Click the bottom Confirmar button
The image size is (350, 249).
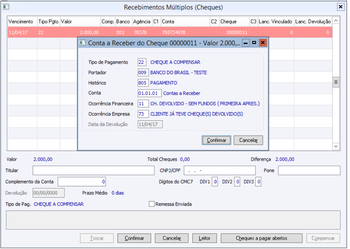point(134,238)
